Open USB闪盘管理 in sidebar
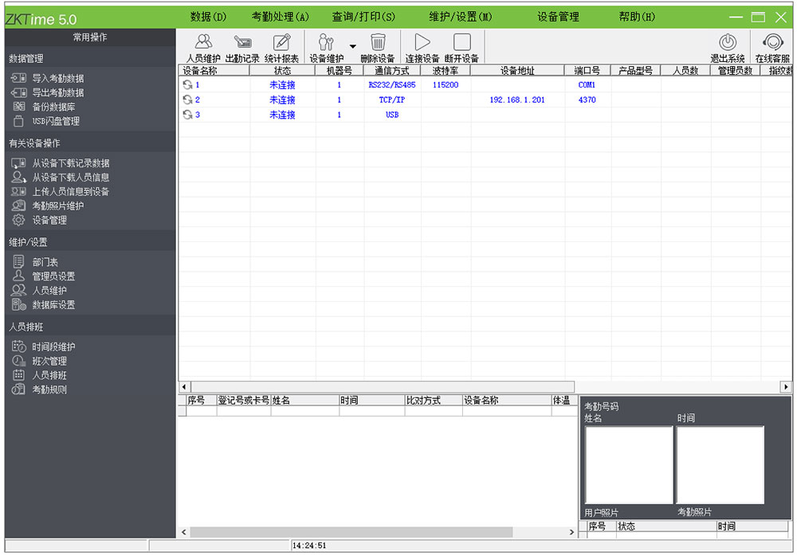797x556 pixels. click(56, 121)
